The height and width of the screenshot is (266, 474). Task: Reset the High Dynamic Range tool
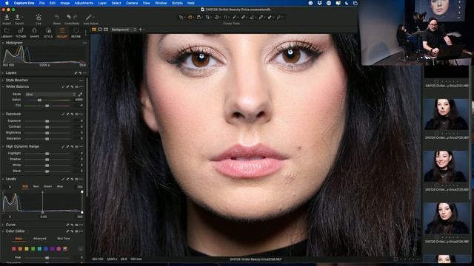pyautogui.click(x=73, y=146)
